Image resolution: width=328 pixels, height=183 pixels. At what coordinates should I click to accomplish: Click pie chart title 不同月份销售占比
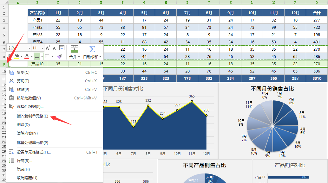point(272,89)
